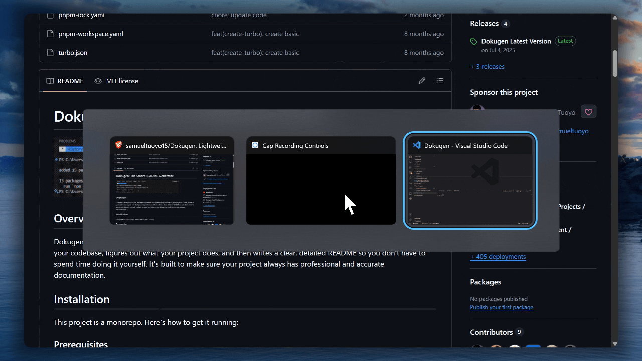Click file icon beside pnpm-workspace.yaml
This screenshot has width=642, height=361.
click(x=50, y=34)
